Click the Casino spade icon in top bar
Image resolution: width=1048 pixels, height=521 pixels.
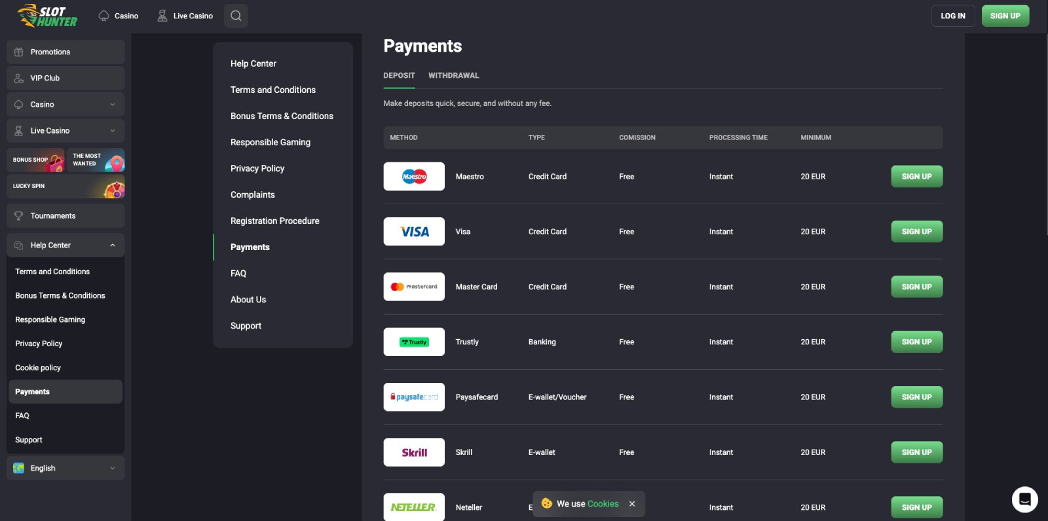pos(103,16)
